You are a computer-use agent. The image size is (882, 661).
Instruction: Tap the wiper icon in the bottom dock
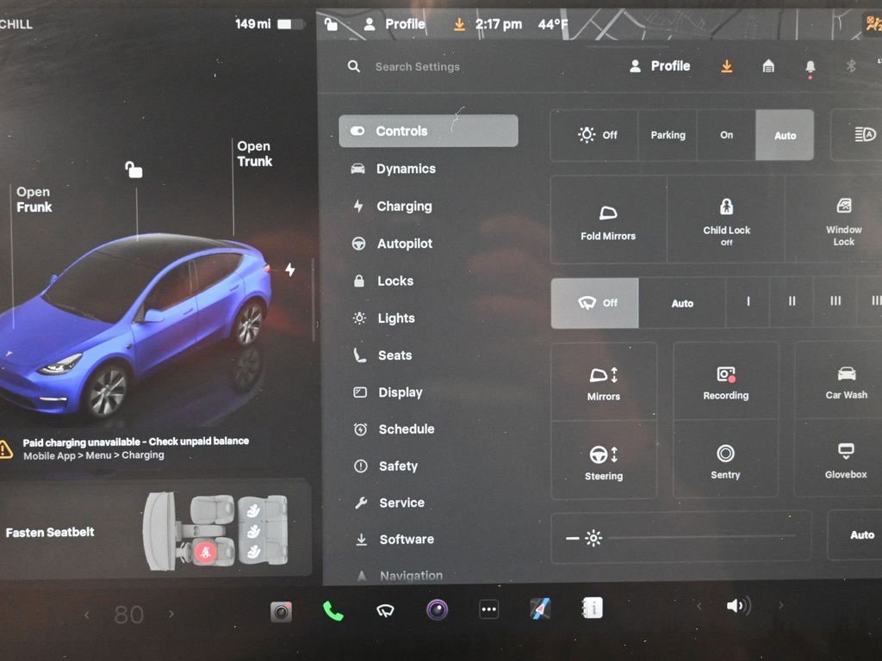point(384,608)
